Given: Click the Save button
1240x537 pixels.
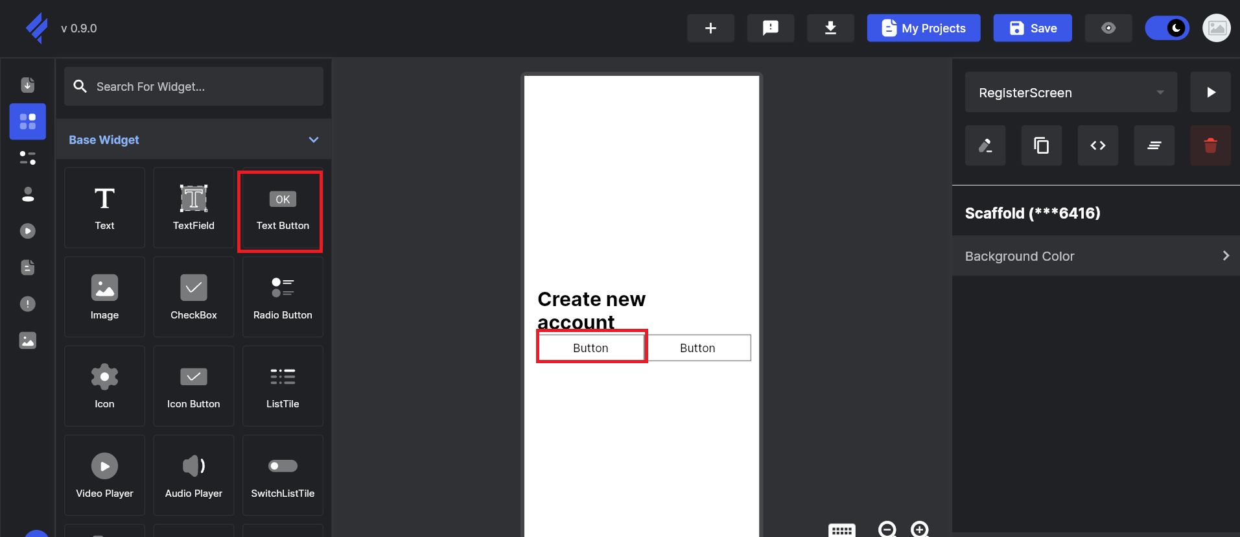Looking at the screenshot, I should (1032, 28).
